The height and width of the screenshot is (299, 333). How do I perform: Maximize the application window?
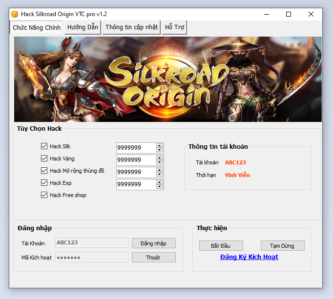pos(289,14)
